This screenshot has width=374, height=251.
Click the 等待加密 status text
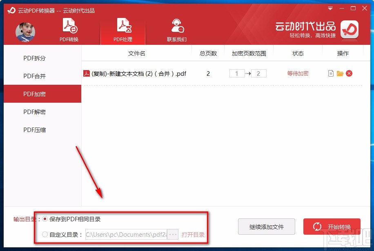tap(298, 73)
